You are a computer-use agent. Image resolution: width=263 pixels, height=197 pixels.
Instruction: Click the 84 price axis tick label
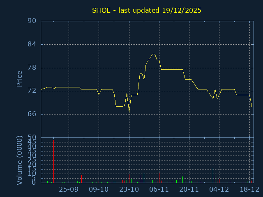(32, 44)
